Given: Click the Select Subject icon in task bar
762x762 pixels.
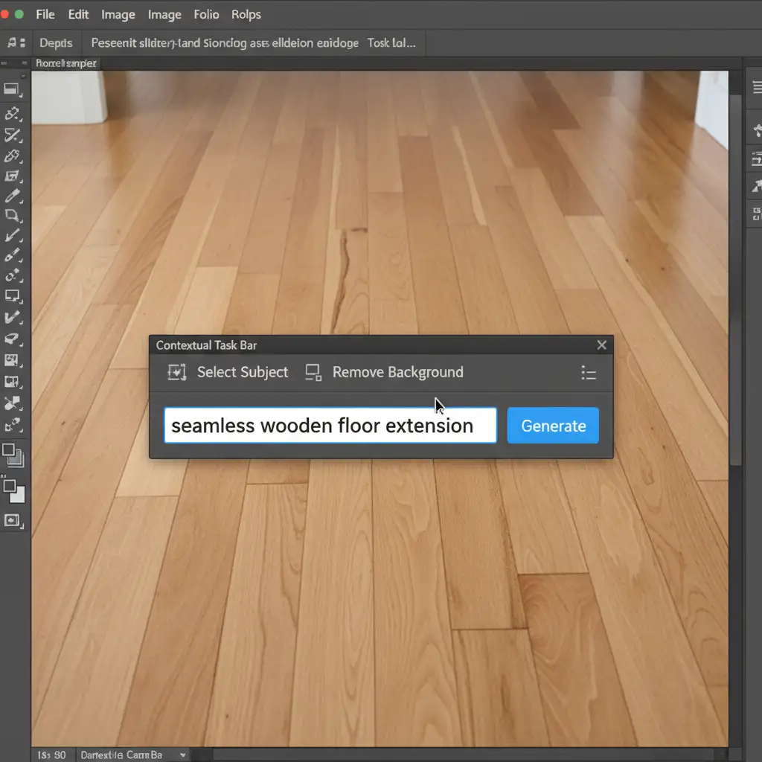Looking at the screenshot, I should [176, 373].
